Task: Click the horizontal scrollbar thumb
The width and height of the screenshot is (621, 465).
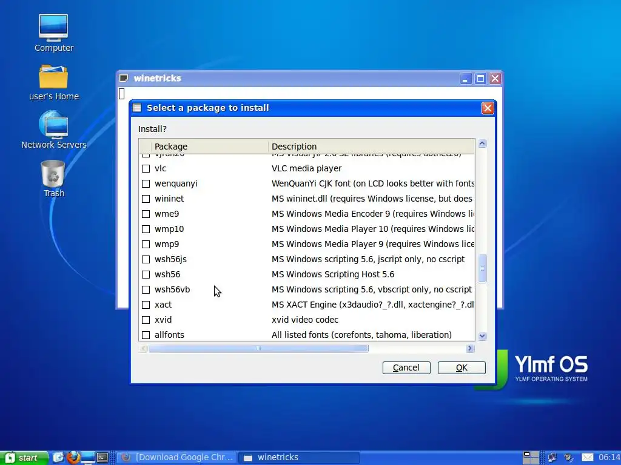Action: point(258,348)
